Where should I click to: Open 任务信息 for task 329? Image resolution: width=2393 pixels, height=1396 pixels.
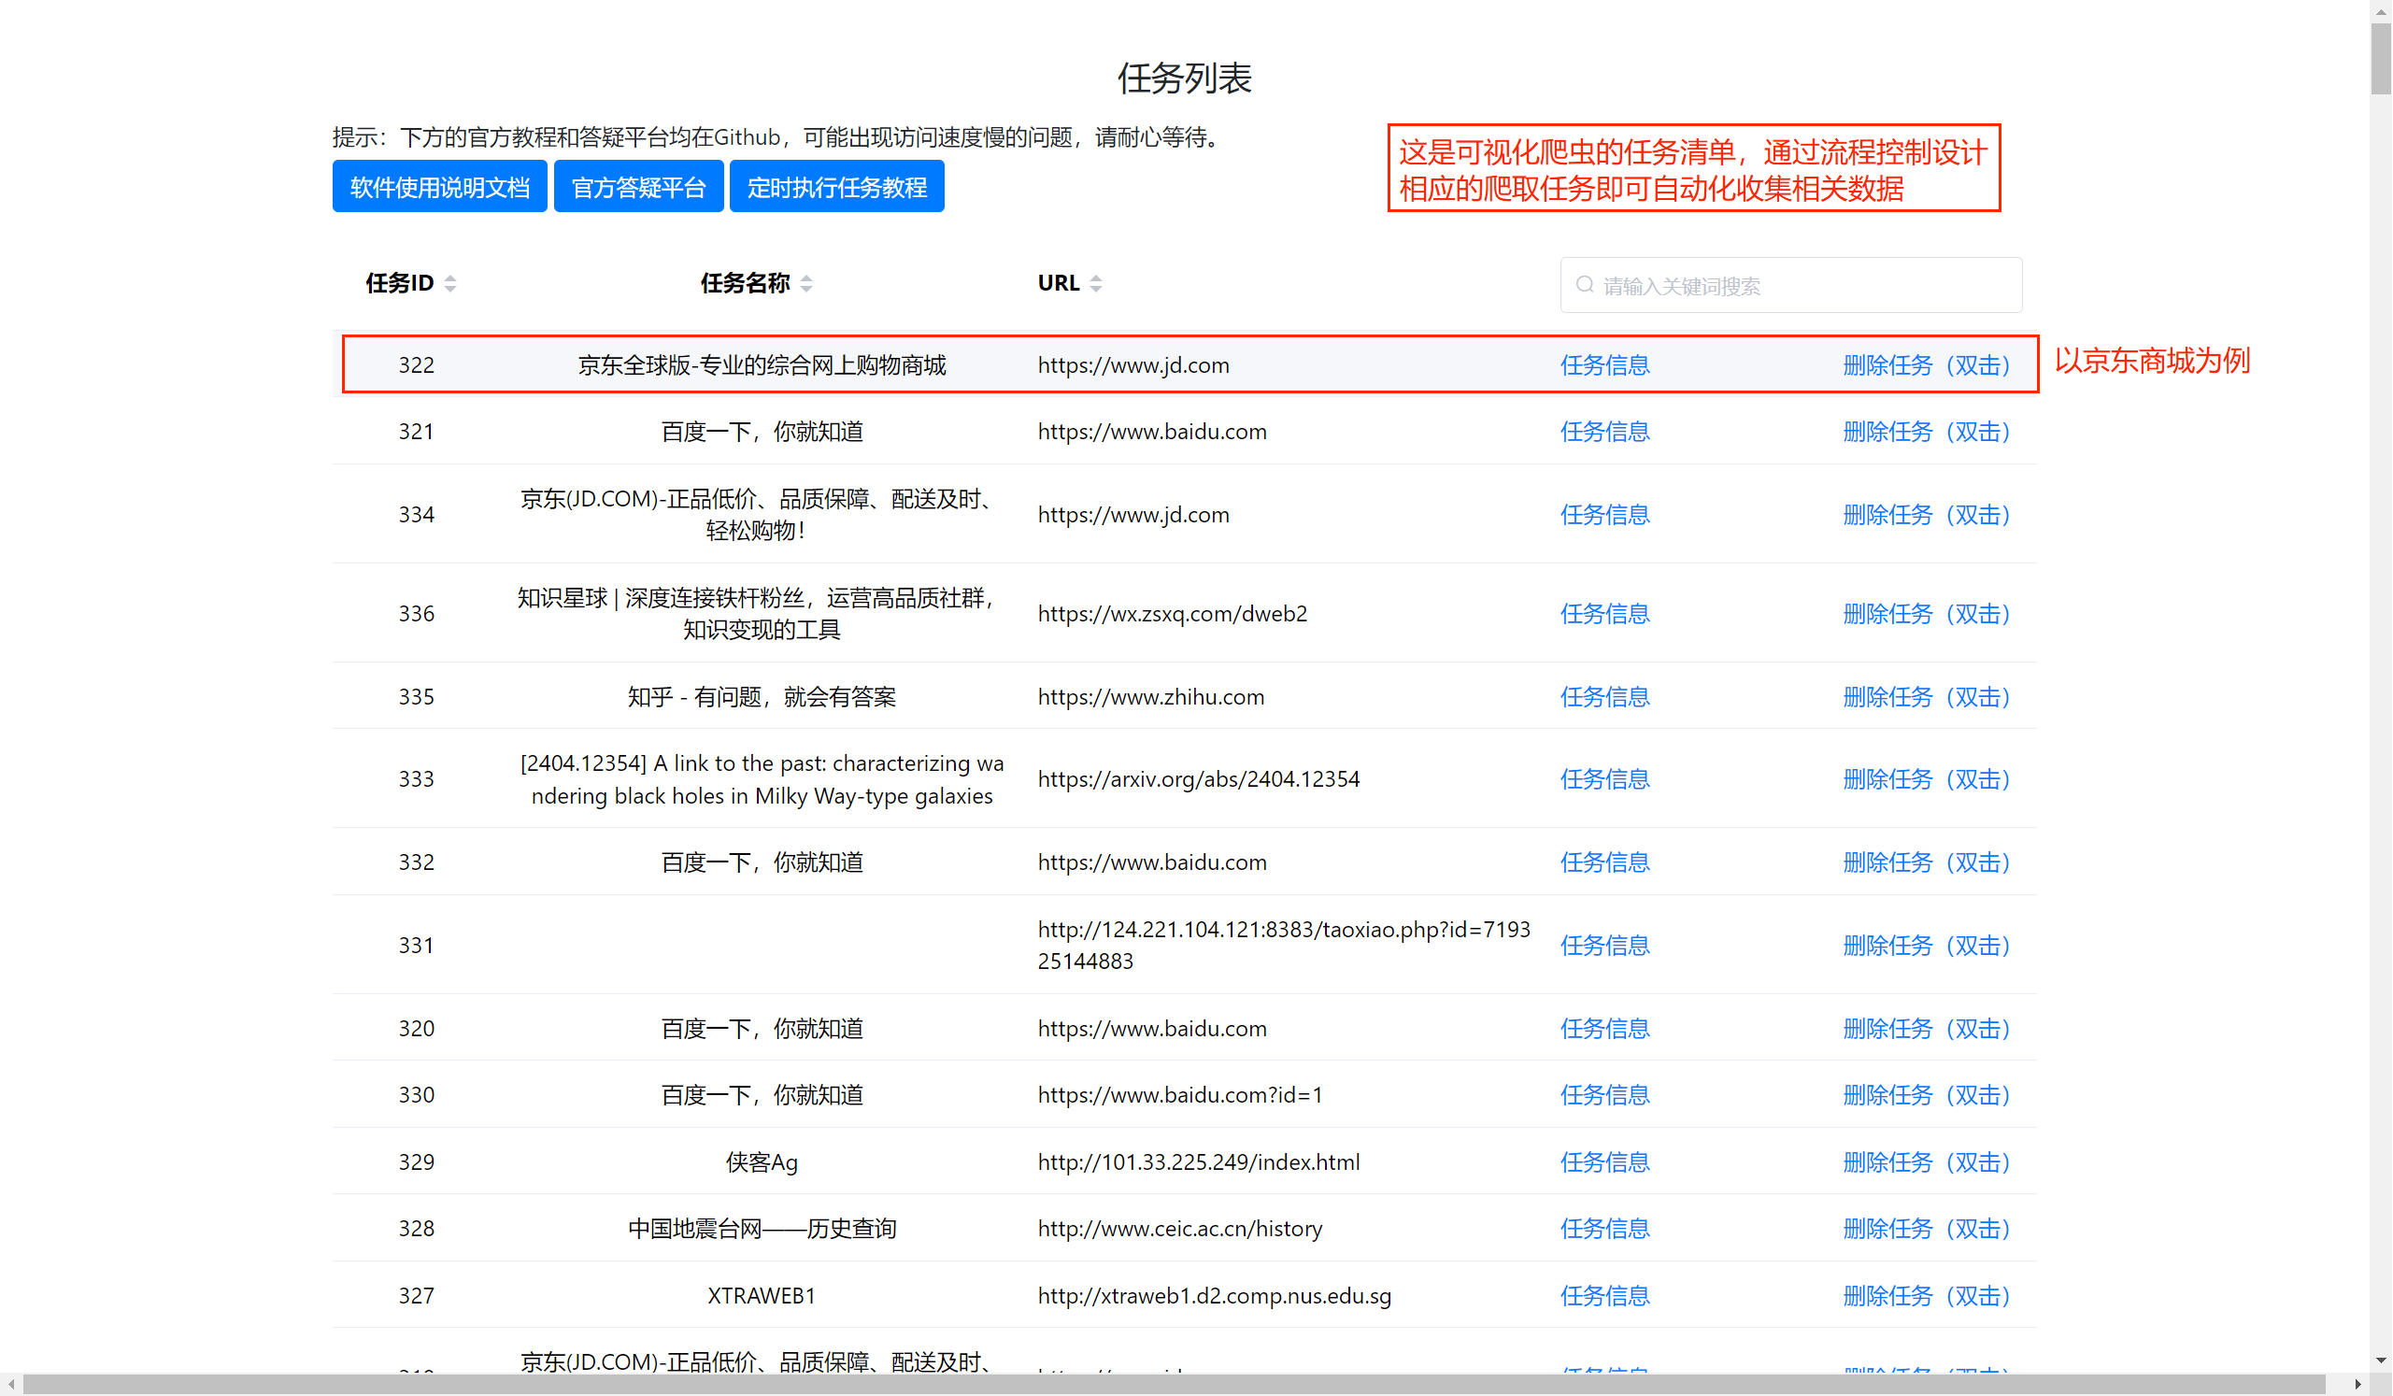click(x=1604, y=1161)
